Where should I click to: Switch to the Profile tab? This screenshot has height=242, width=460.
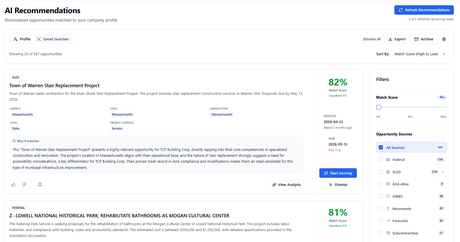click(x=22, y=39)
